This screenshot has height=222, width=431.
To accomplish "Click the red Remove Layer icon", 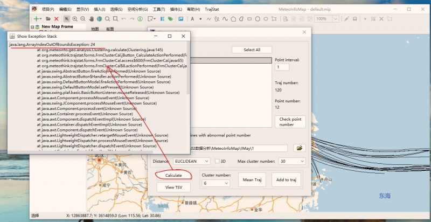I will [x=56, y=19].
